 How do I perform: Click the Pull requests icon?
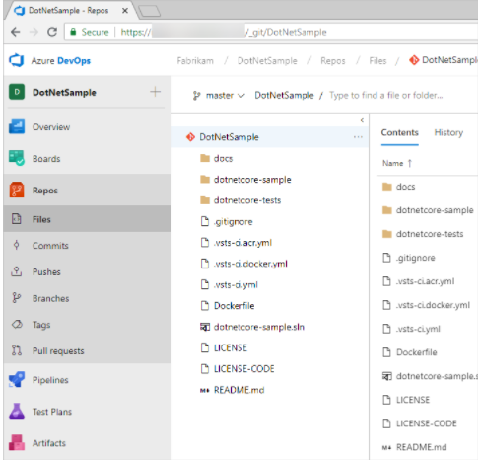(17, 350)
